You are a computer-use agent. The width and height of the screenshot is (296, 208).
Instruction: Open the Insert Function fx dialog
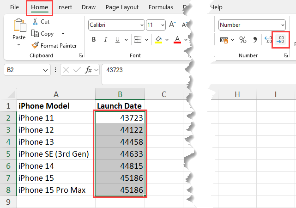click(88, 70)
